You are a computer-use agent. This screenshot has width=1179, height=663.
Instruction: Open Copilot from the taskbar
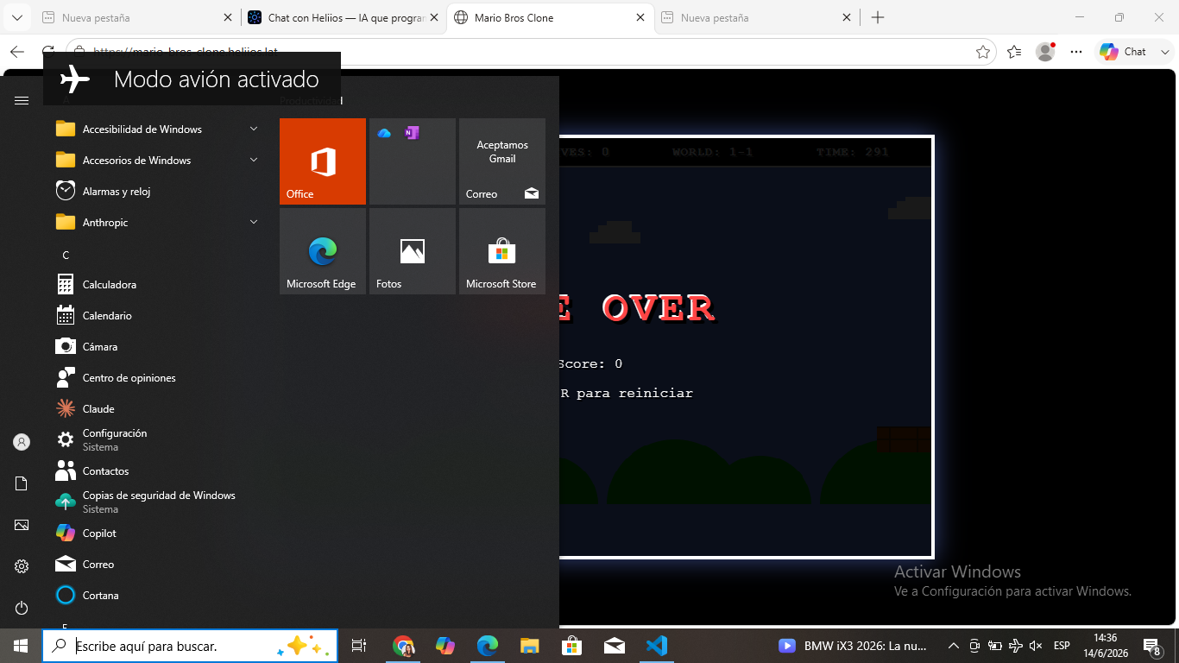[445, 646]
